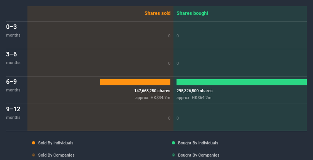
Task: Click the striped Sold By Companies legend icon
Action: coord(34,155)
